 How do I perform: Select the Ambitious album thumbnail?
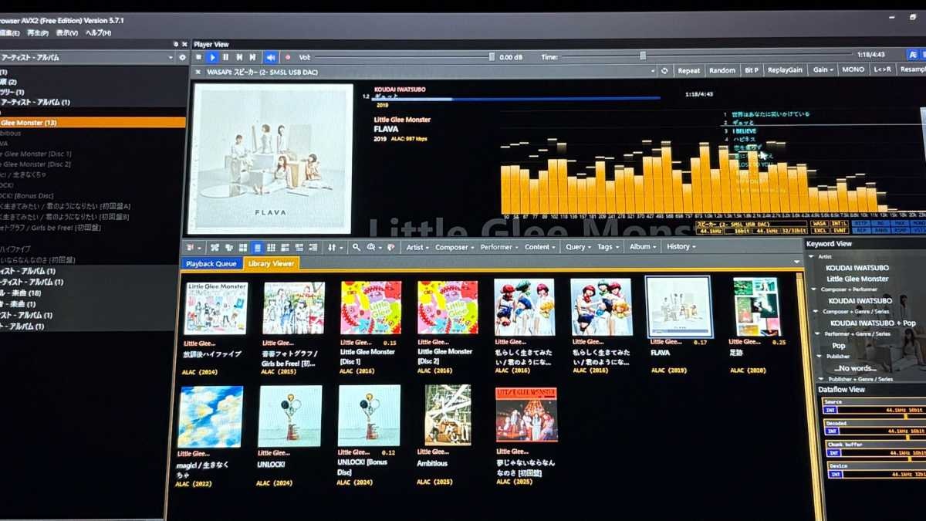click(448, 415)
